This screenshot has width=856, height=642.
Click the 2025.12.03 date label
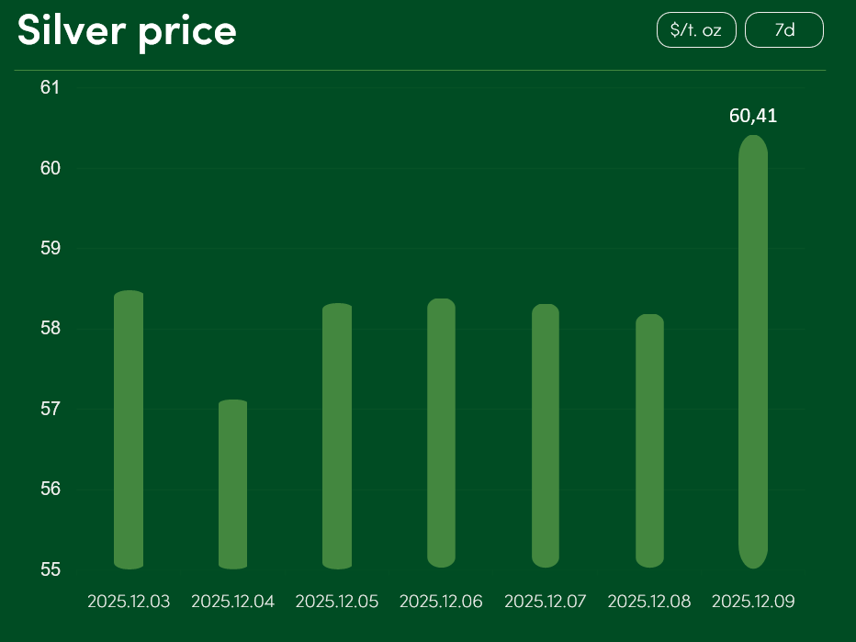[129, 602]
